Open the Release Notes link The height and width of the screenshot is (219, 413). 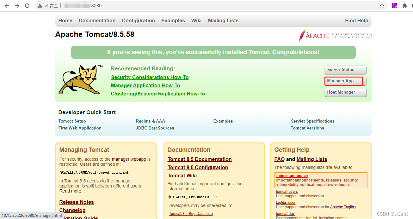[x=77, y=202]
